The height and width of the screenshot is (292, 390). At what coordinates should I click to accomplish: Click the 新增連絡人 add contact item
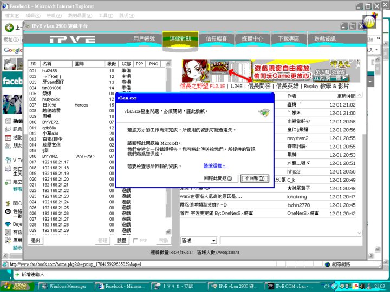[x=30, y=275]
